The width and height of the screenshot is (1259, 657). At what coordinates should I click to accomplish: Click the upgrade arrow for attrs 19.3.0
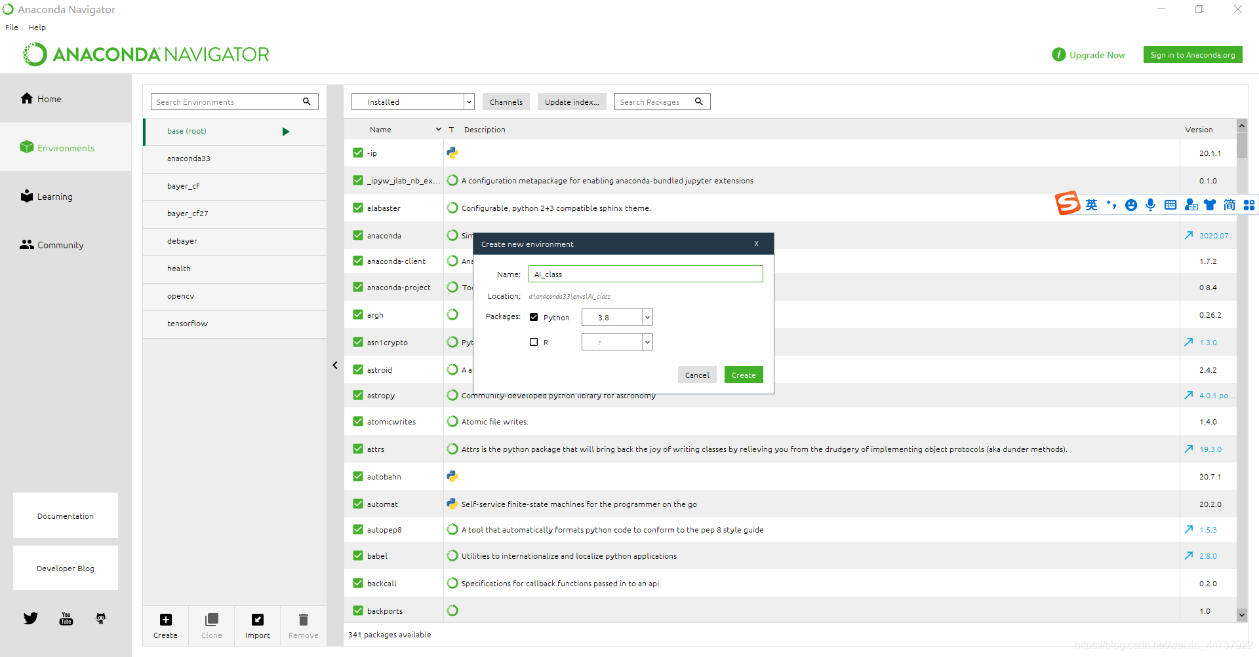coord(1189,449)
